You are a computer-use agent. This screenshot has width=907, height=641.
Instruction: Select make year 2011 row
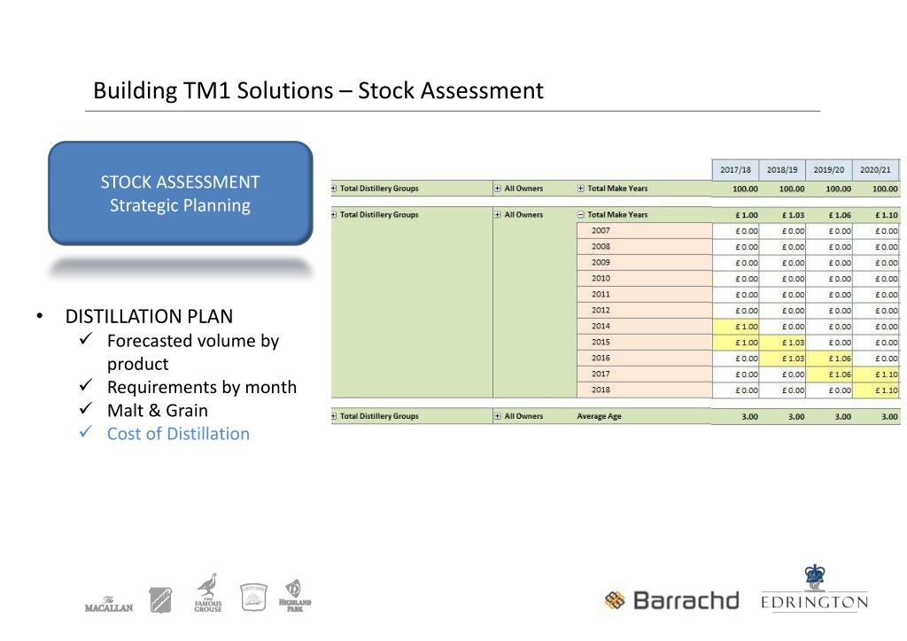645,294
